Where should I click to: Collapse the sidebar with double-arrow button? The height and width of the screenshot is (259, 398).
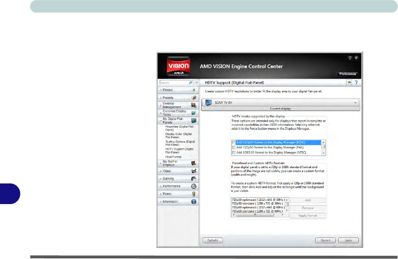click(x=197, y=83)
